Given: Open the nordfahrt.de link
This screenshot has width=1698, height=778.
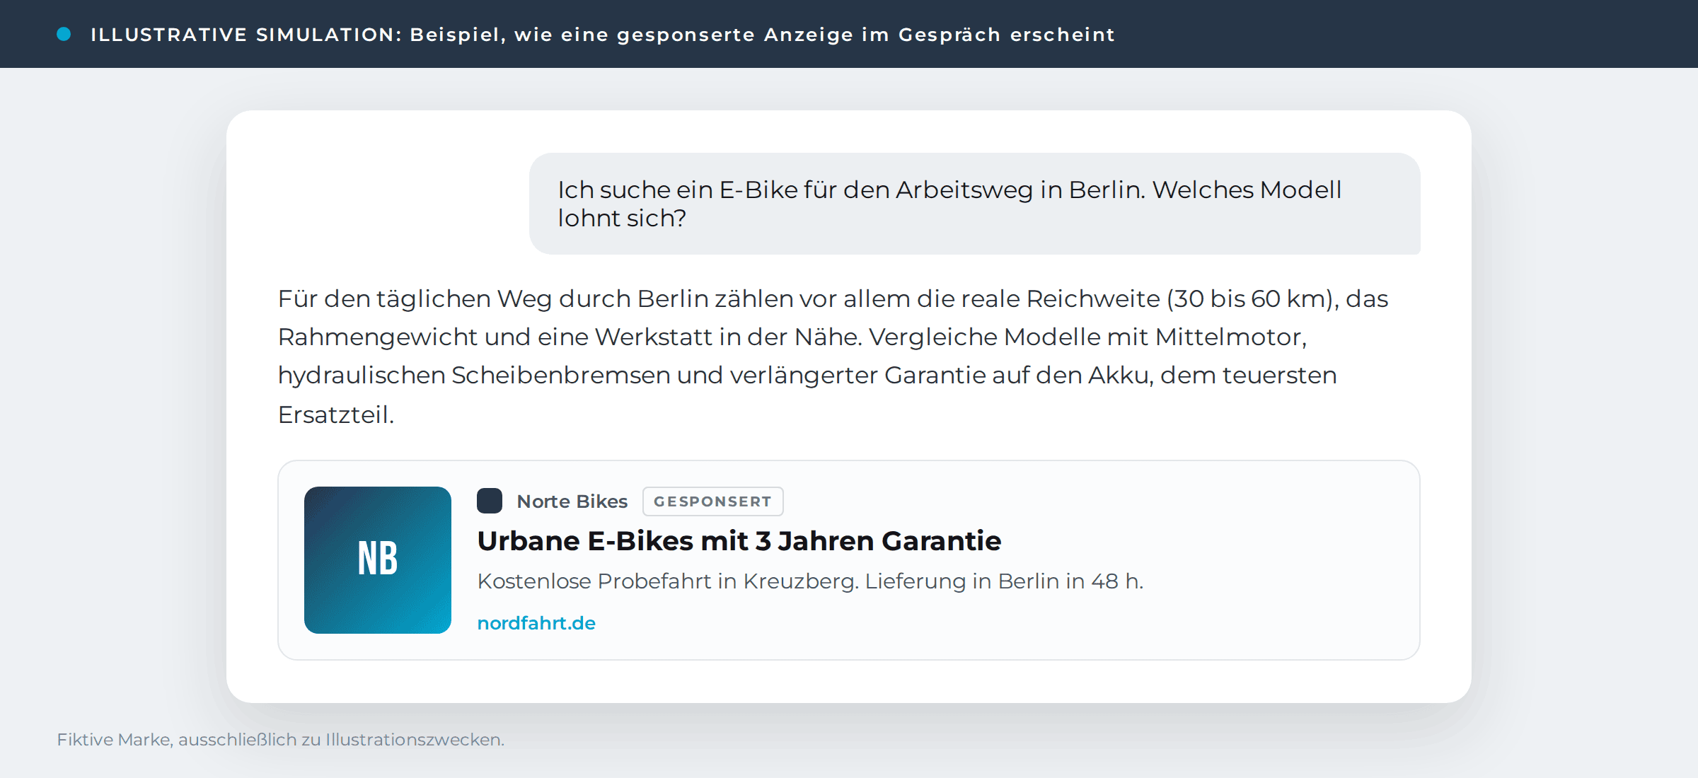Looking at the screenshot, I should pyautogui.click(x=536, y=623).
